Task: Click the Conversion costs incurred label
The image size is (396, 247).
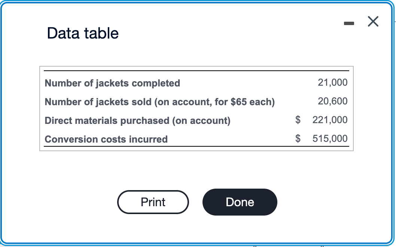Action: pyautogui.click(x=106, y=139)
